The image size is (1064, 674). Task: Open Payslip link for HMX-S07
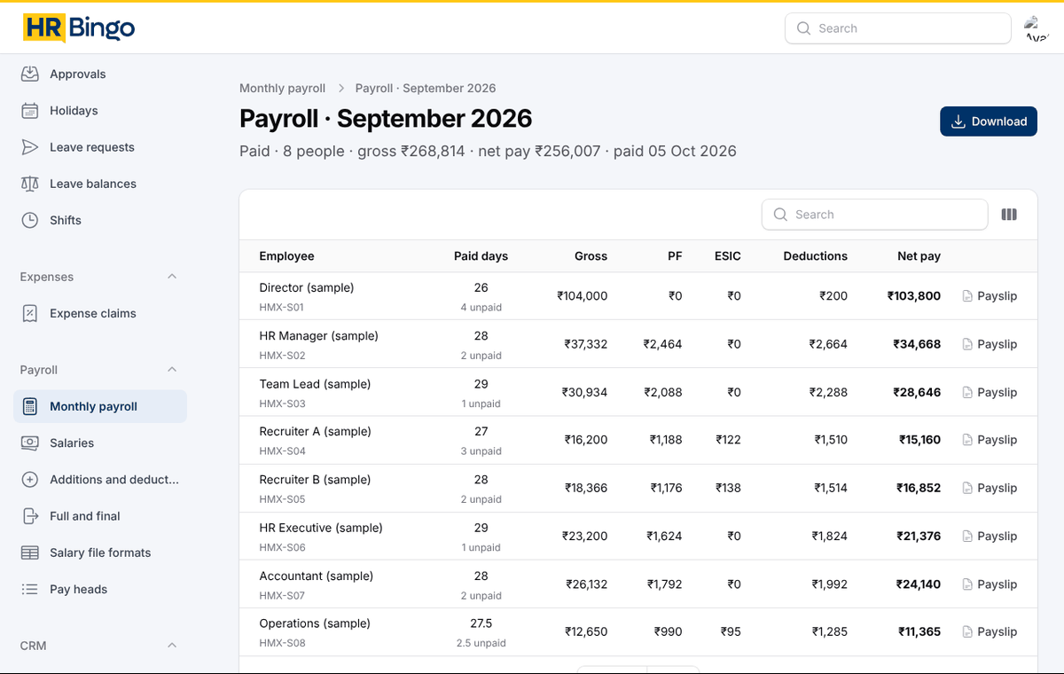coord(990,584)
